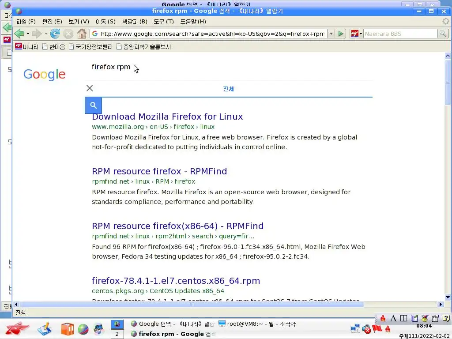This screenshot has width=452, height=339.
Task: Click the vertical scrollbar down arrow
Action: pos(448,297)
